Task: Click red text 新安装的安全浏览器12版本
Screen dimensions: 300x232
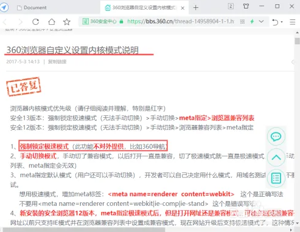Action: click(x=57, y=213)
